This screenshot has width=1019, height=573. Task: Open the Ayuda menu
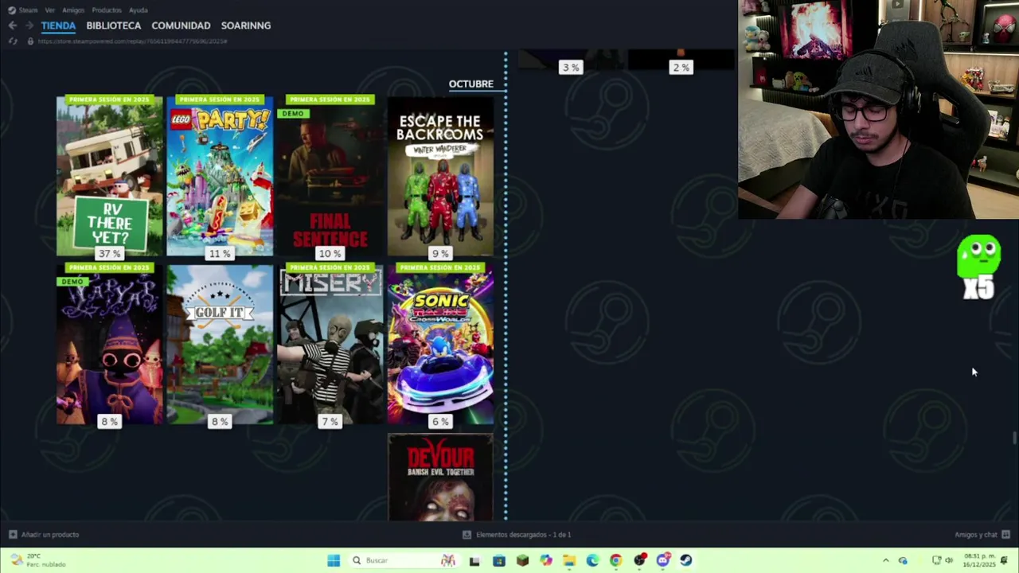tap(139, 10)
